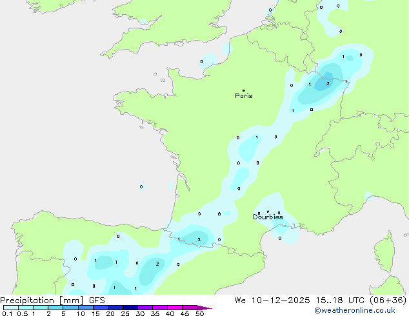
Task: Click the arrow tip beyond legend value 50
Action: tap(204, 308)
